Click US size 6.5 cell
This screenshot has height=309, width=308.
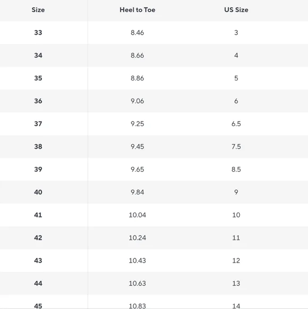click(x=236, y=124)
